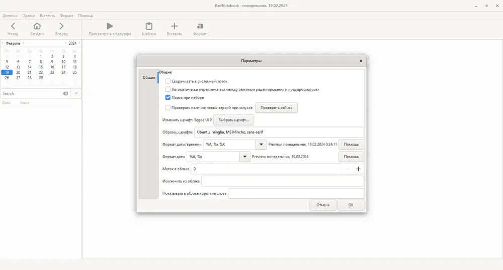This screenshot has height=270, width=503.
Task: Enable Сворачивать в системный лоток checkbox
Action: tap(168, 81)
